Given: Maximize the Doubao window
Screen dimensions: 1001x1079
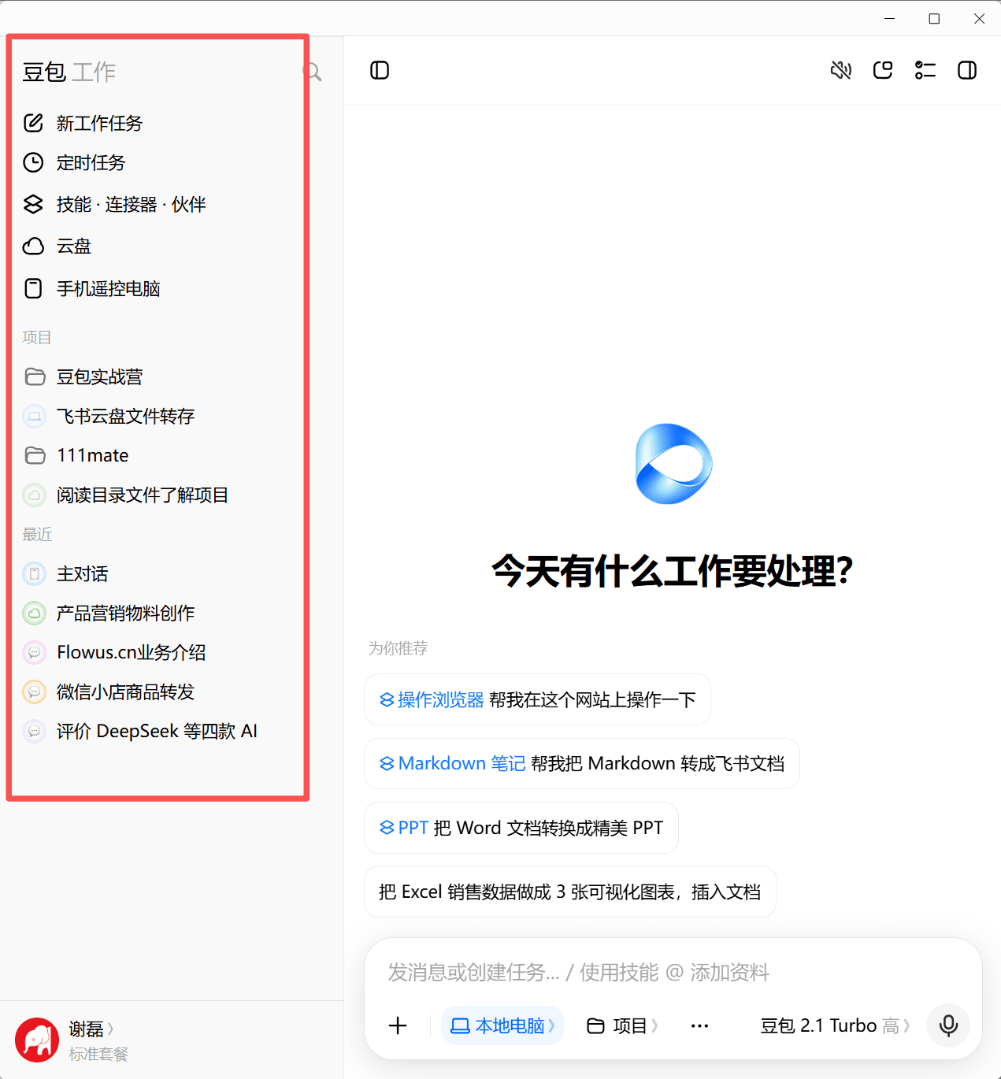Looking at the screenshot, I should (935, 18).
